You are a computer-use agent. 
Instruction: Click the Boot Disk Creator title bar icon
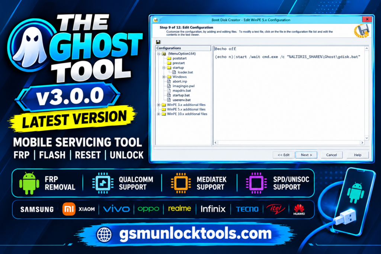pyautogui.click(x=156, y=20)
